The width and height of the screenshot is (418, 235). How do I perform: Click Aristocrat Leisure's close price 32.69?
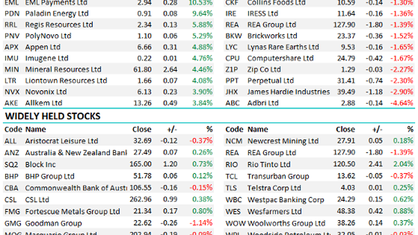(143, 141)
